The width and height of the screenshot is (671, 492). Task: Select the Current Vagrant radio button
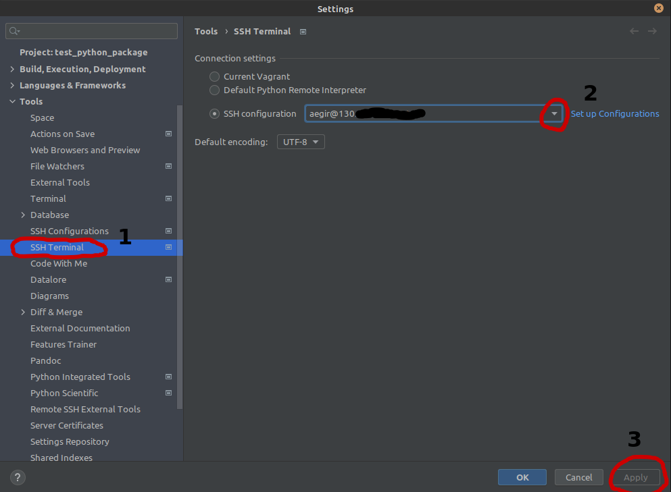(214, 77)
